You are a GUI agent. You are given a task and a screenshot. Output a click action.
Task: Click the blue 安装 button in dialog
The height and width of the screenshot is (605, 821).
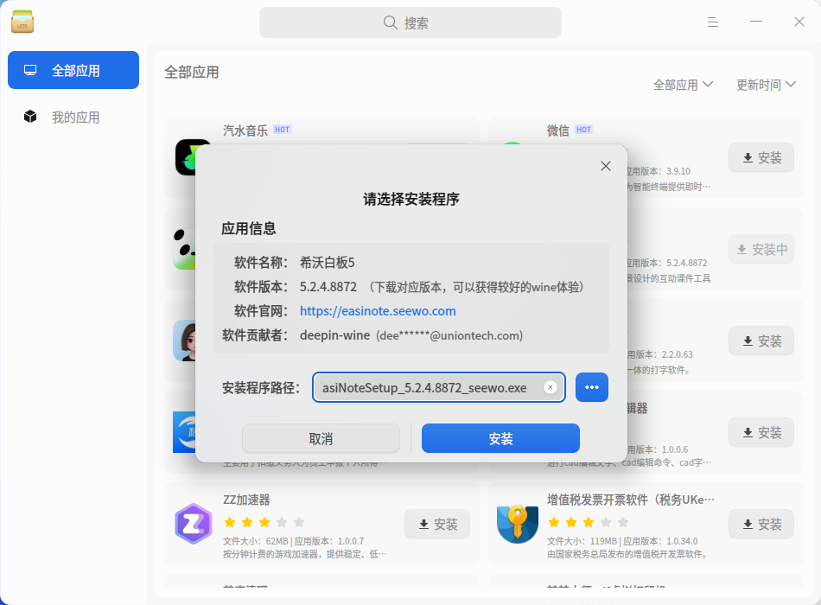(500, 438)
